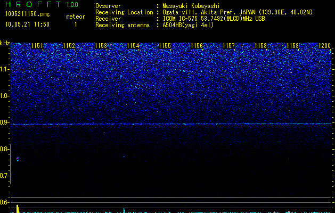Image resolution: width=335 pixels, height=213 pixels.
Task: Click the small meteor echo below 1154
Action: pos(124,157)
